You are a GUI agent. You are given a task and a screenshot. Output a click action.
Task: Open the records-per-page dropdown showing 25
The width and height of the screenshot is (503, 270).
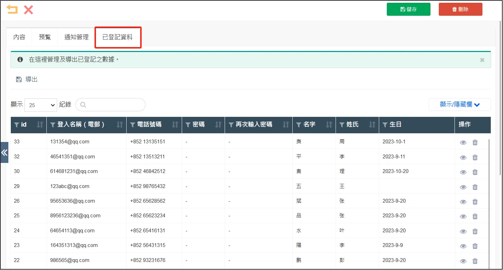(41, 105)
